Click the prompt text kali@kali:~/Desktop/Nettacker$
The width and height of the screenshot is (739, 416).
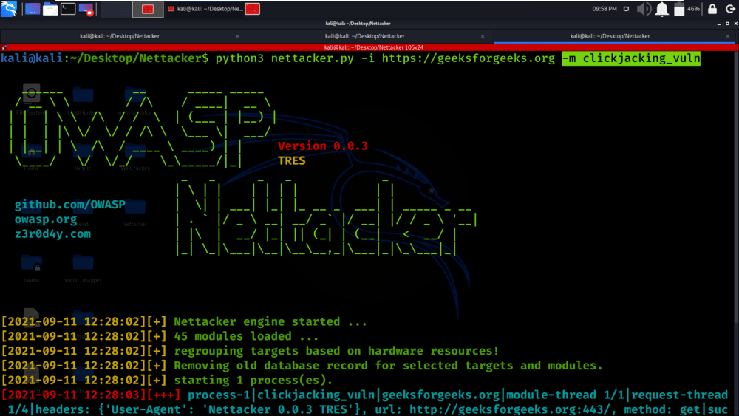click(105, 58)
